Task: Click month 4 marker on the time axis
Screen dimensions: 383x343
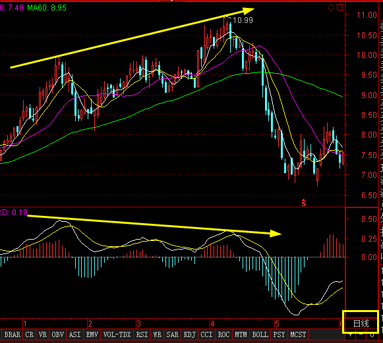Action: pyautogui.click(x=212, y=324)
